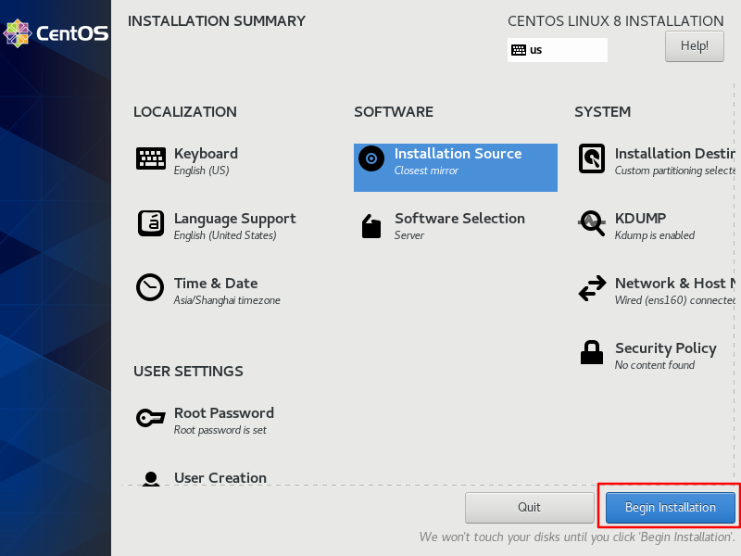
Task: Open Time & Date settings label
Action: pos(216,284)
